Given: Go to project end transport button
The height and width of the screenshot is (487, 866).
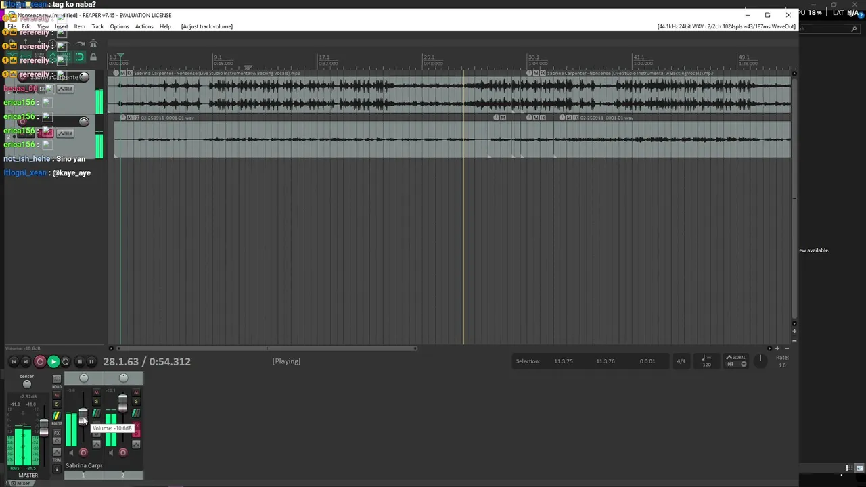Looking at the screenshot, I should pyautogui.click(x=26, y=362).
